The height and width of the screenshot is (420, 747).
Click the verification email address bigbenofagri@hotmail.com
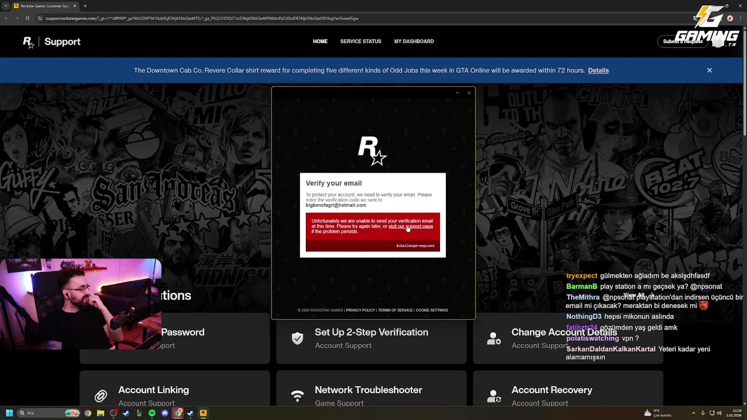coord(336,205)
